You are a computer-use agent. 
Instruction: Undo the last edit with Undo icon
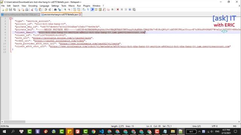(46, 9)
